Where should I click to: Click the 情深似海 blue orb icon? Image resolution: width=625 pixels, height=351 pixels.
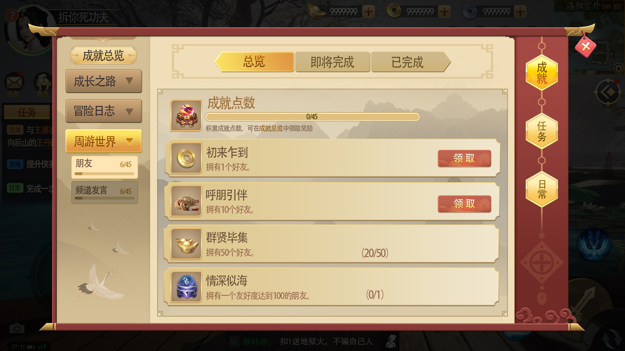(x=186, y=287)
